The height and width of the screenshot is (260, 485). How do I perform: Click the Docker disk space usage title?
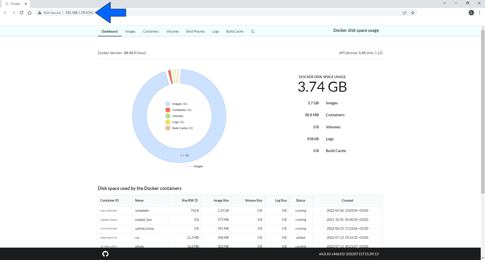[x=356, y=30]
